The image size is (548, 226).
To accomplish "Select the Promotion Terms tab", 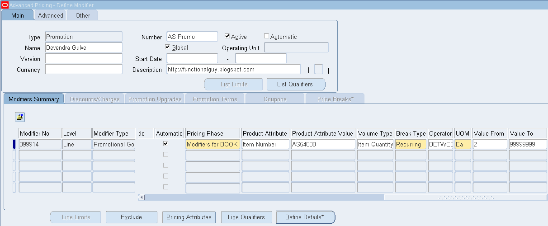I will 215,99.
